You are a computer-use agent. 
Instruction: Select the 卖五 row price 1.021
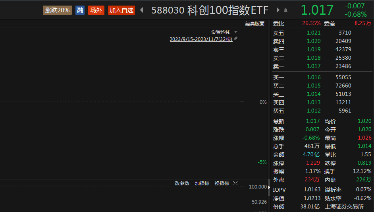[x=314, y=33]
